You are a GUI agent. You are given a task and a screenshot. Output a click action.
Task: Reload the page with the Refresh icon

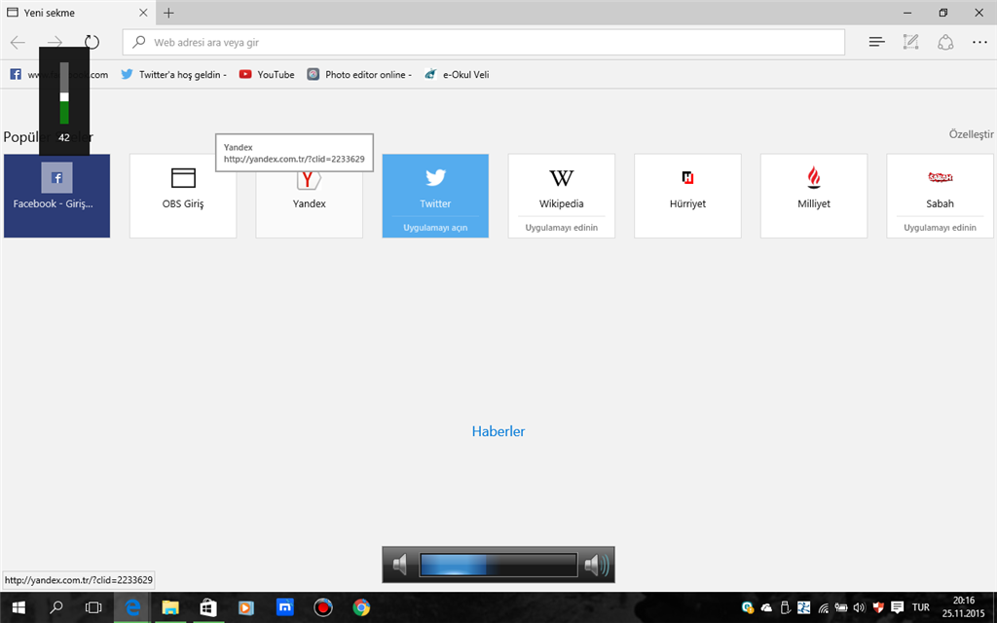tap(92, 43)
